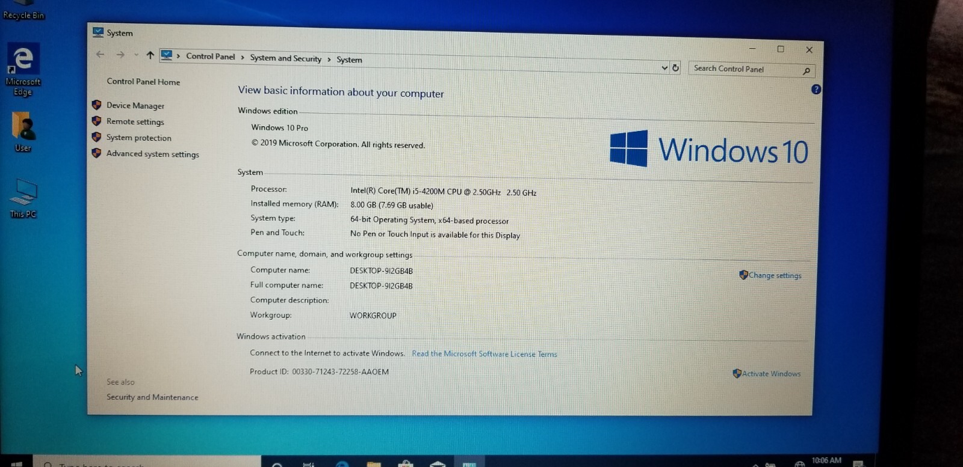Select the Intel Core i5-4200M processor text
Screen dimensions: 963x467
tap(444, 192)
